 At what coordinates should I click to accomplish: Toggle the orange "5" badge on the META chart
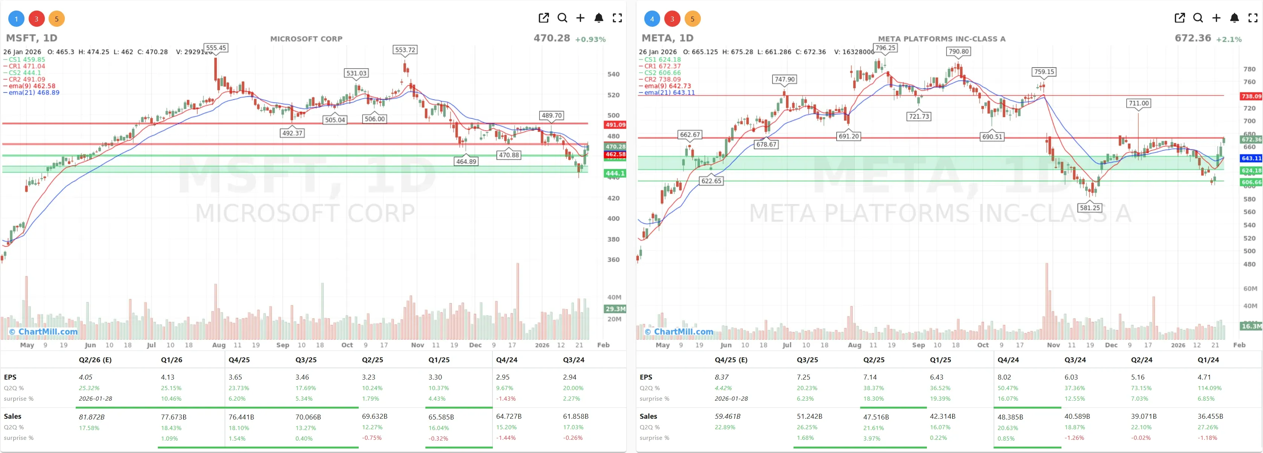pyautogui.click(x=693, y=18)
